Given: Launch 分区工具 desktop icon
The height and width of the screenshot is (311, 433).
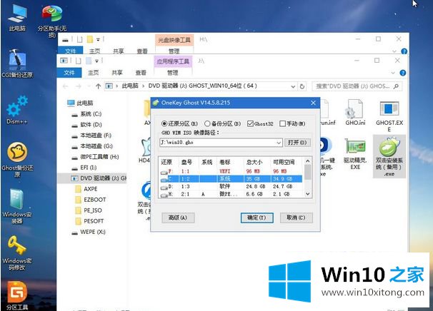Looking at the screenshot, I should tap(17, 295).
